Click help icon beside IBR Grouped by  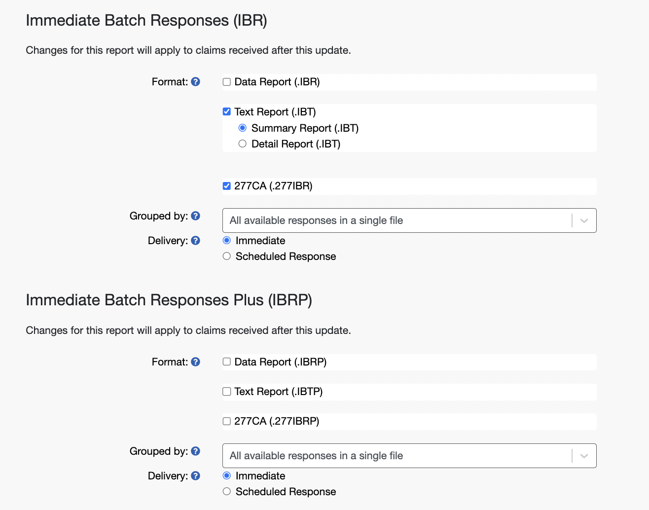(x=195, y=216)
